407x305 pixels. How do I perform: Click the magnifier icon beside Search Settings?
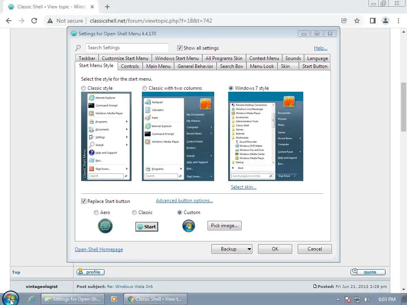tap(78, 48)
